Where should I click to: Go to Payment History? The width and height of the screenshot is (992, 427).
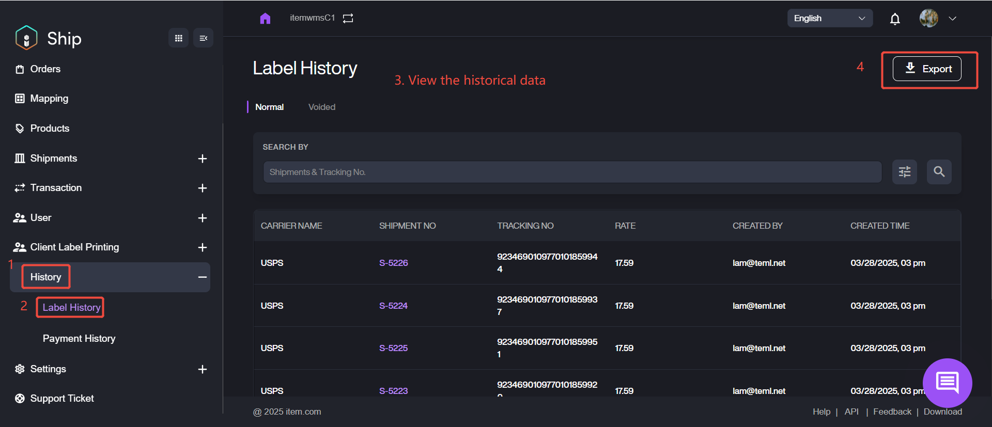79,339
